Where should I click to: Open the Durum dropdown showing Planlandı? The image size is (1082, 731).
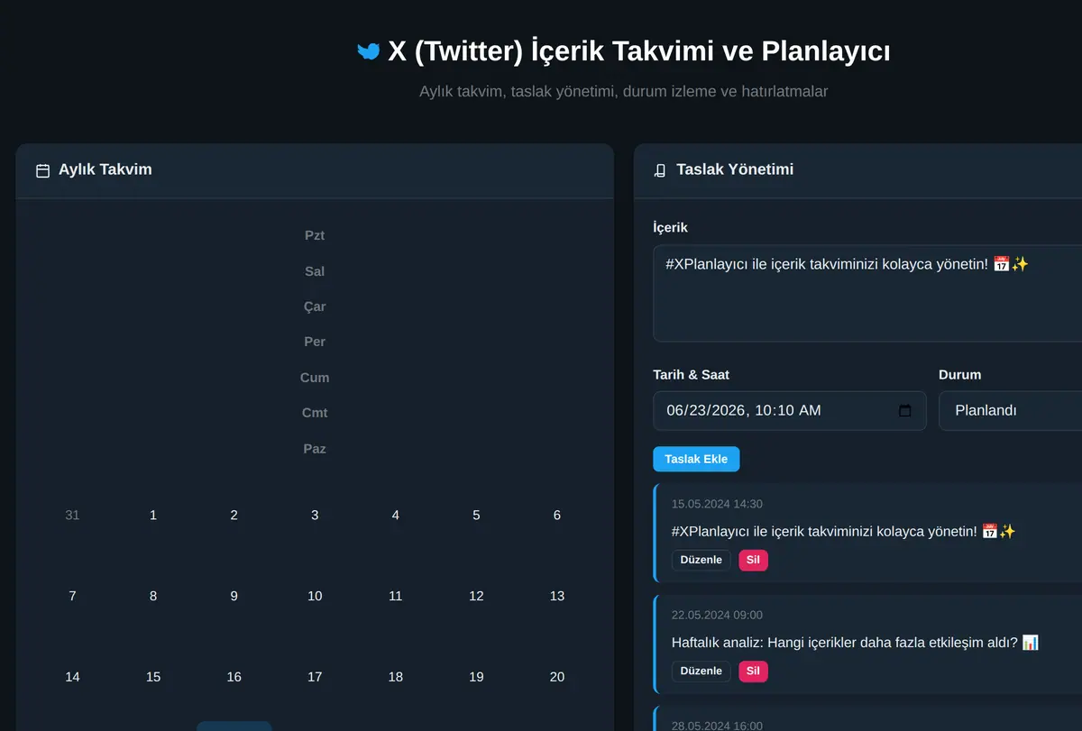(1010, 411)
